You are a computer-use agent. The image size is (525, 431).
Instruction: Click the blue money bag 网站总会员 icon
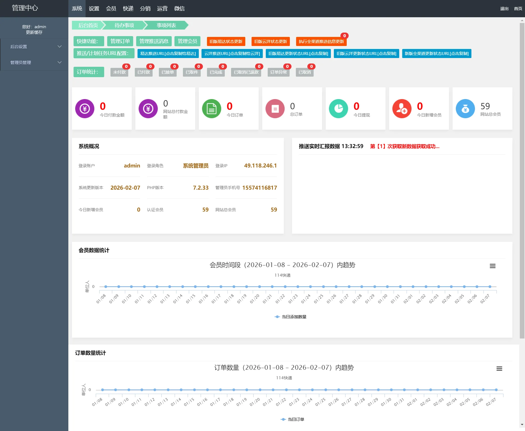pos(465,109)
